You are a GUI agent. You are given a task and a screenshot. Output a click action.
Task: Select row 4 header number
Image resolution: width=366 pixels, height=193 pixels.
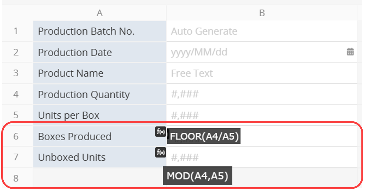click(16, 94)
